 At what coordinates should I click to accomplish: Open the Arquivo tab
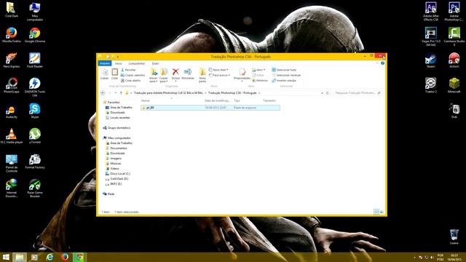point(105,63)
